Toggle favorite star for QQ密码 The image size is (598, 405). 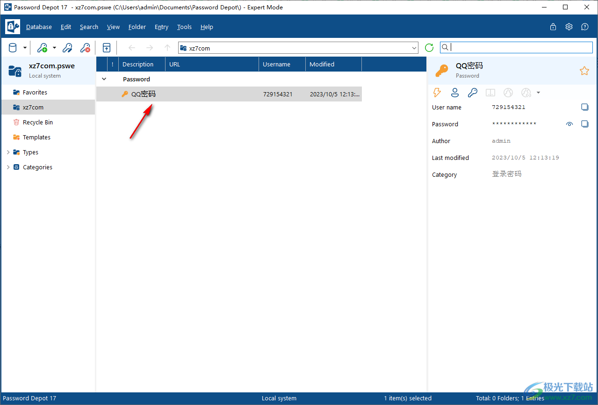tap(584, 71)
